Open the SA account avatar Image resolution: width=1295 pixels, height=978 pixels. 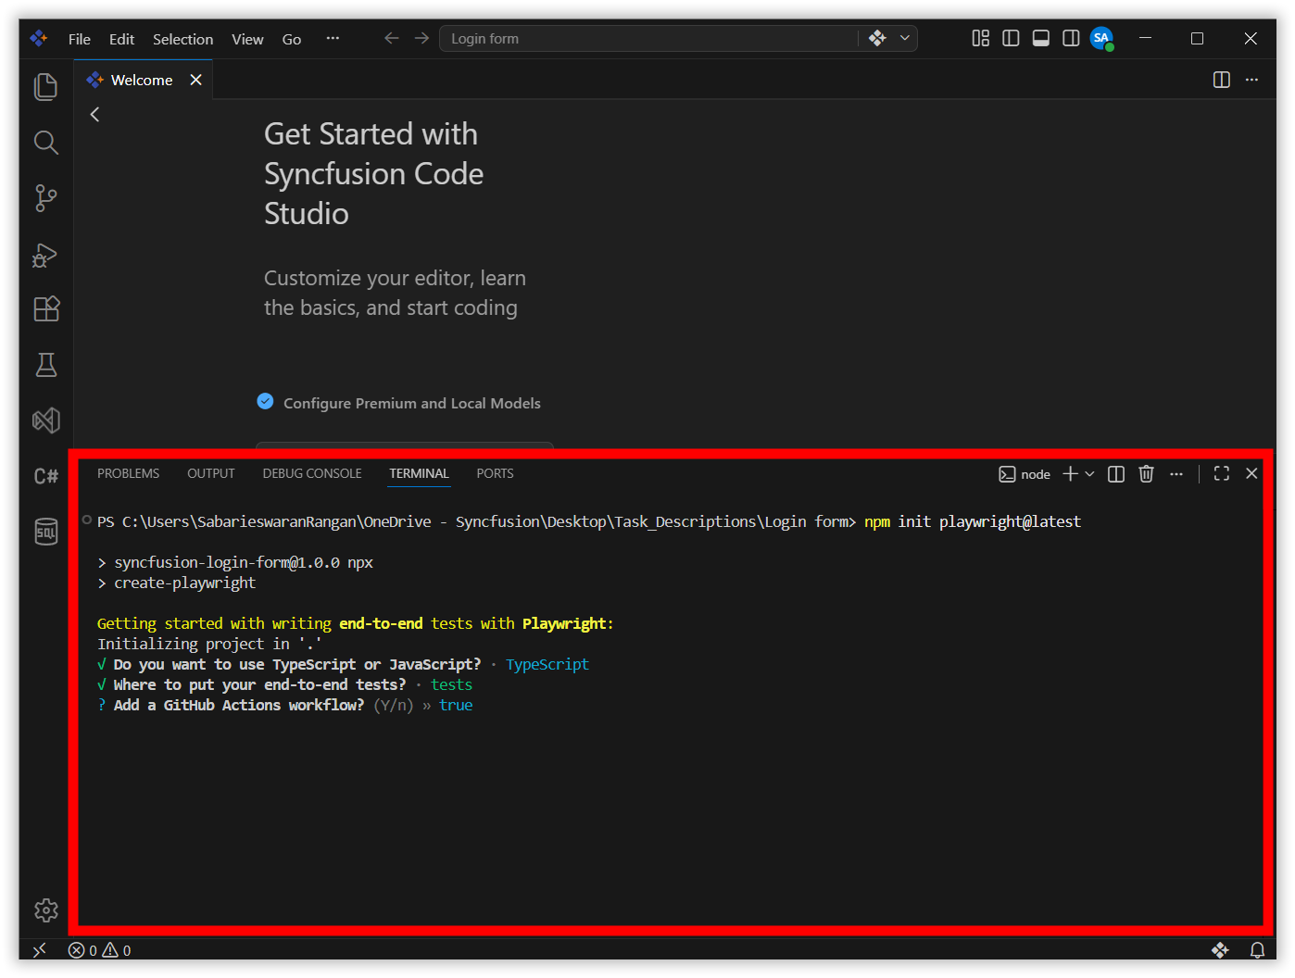(x=1101, y=38)
